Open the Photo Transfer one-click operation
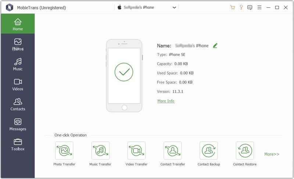This screenshot has height=179, width=294. point(64,150)
